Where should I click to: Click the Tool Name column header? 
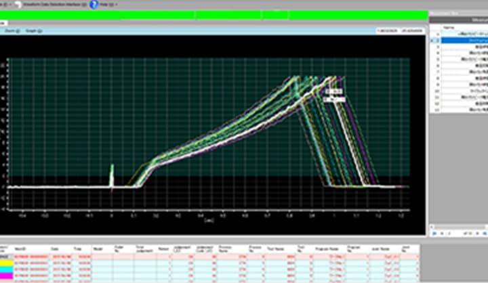tap(275, 248)
